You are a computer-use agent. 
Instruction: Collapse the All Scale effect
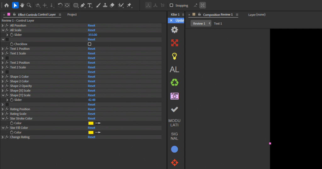(x=3, y=30)
